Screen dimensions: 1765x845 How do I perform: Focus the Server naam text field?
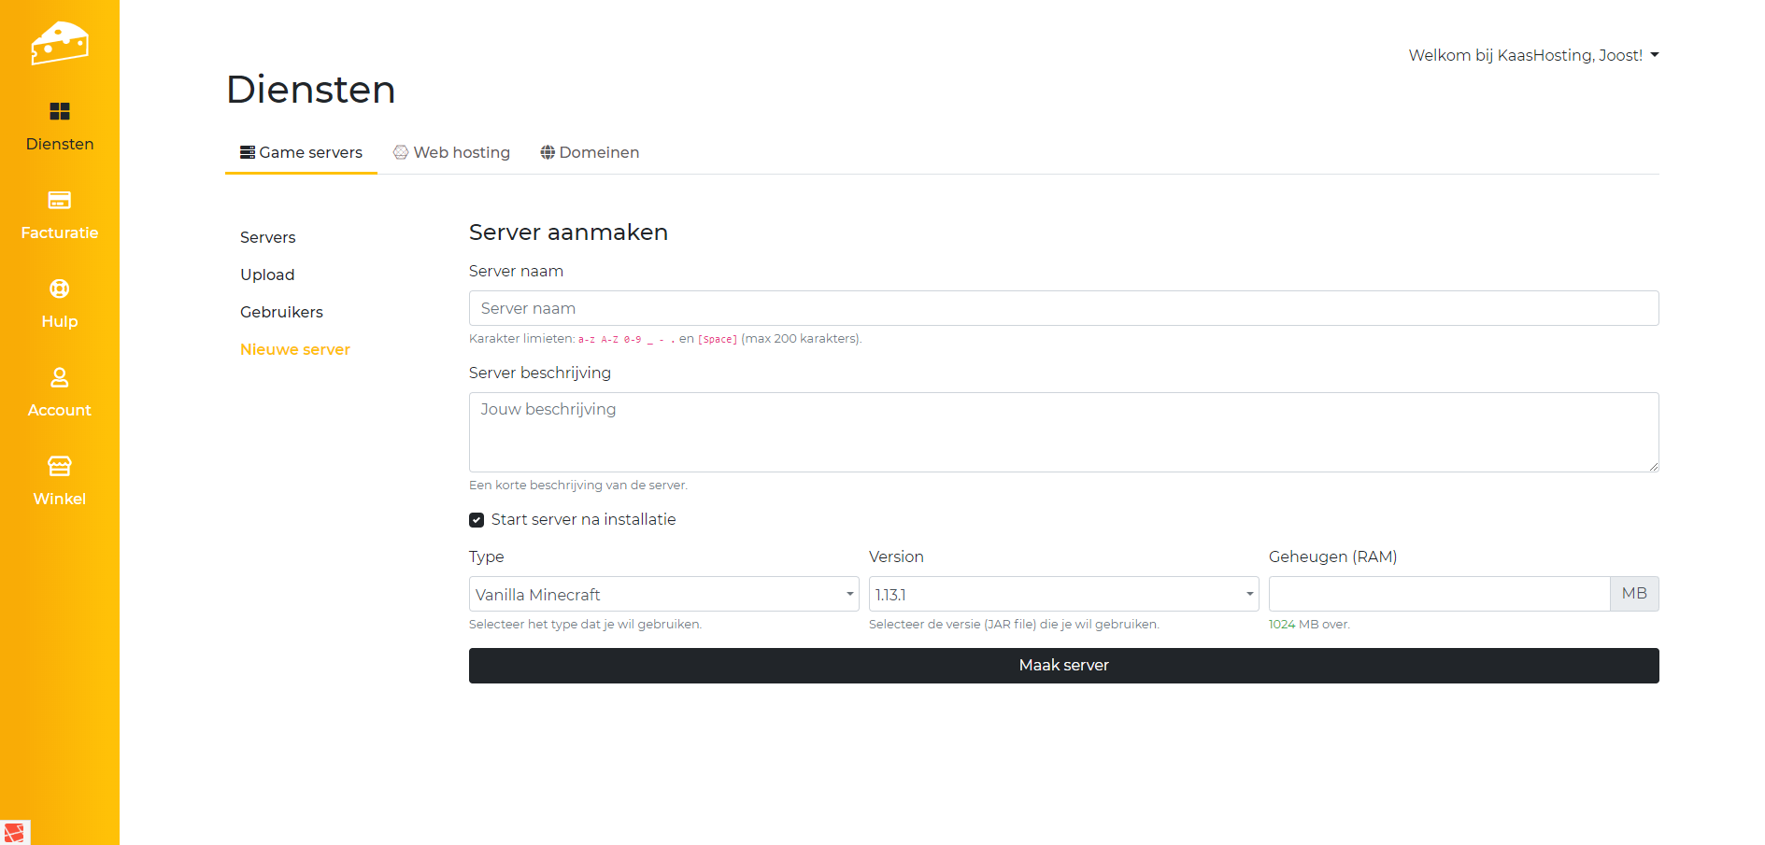point(1063,308)
